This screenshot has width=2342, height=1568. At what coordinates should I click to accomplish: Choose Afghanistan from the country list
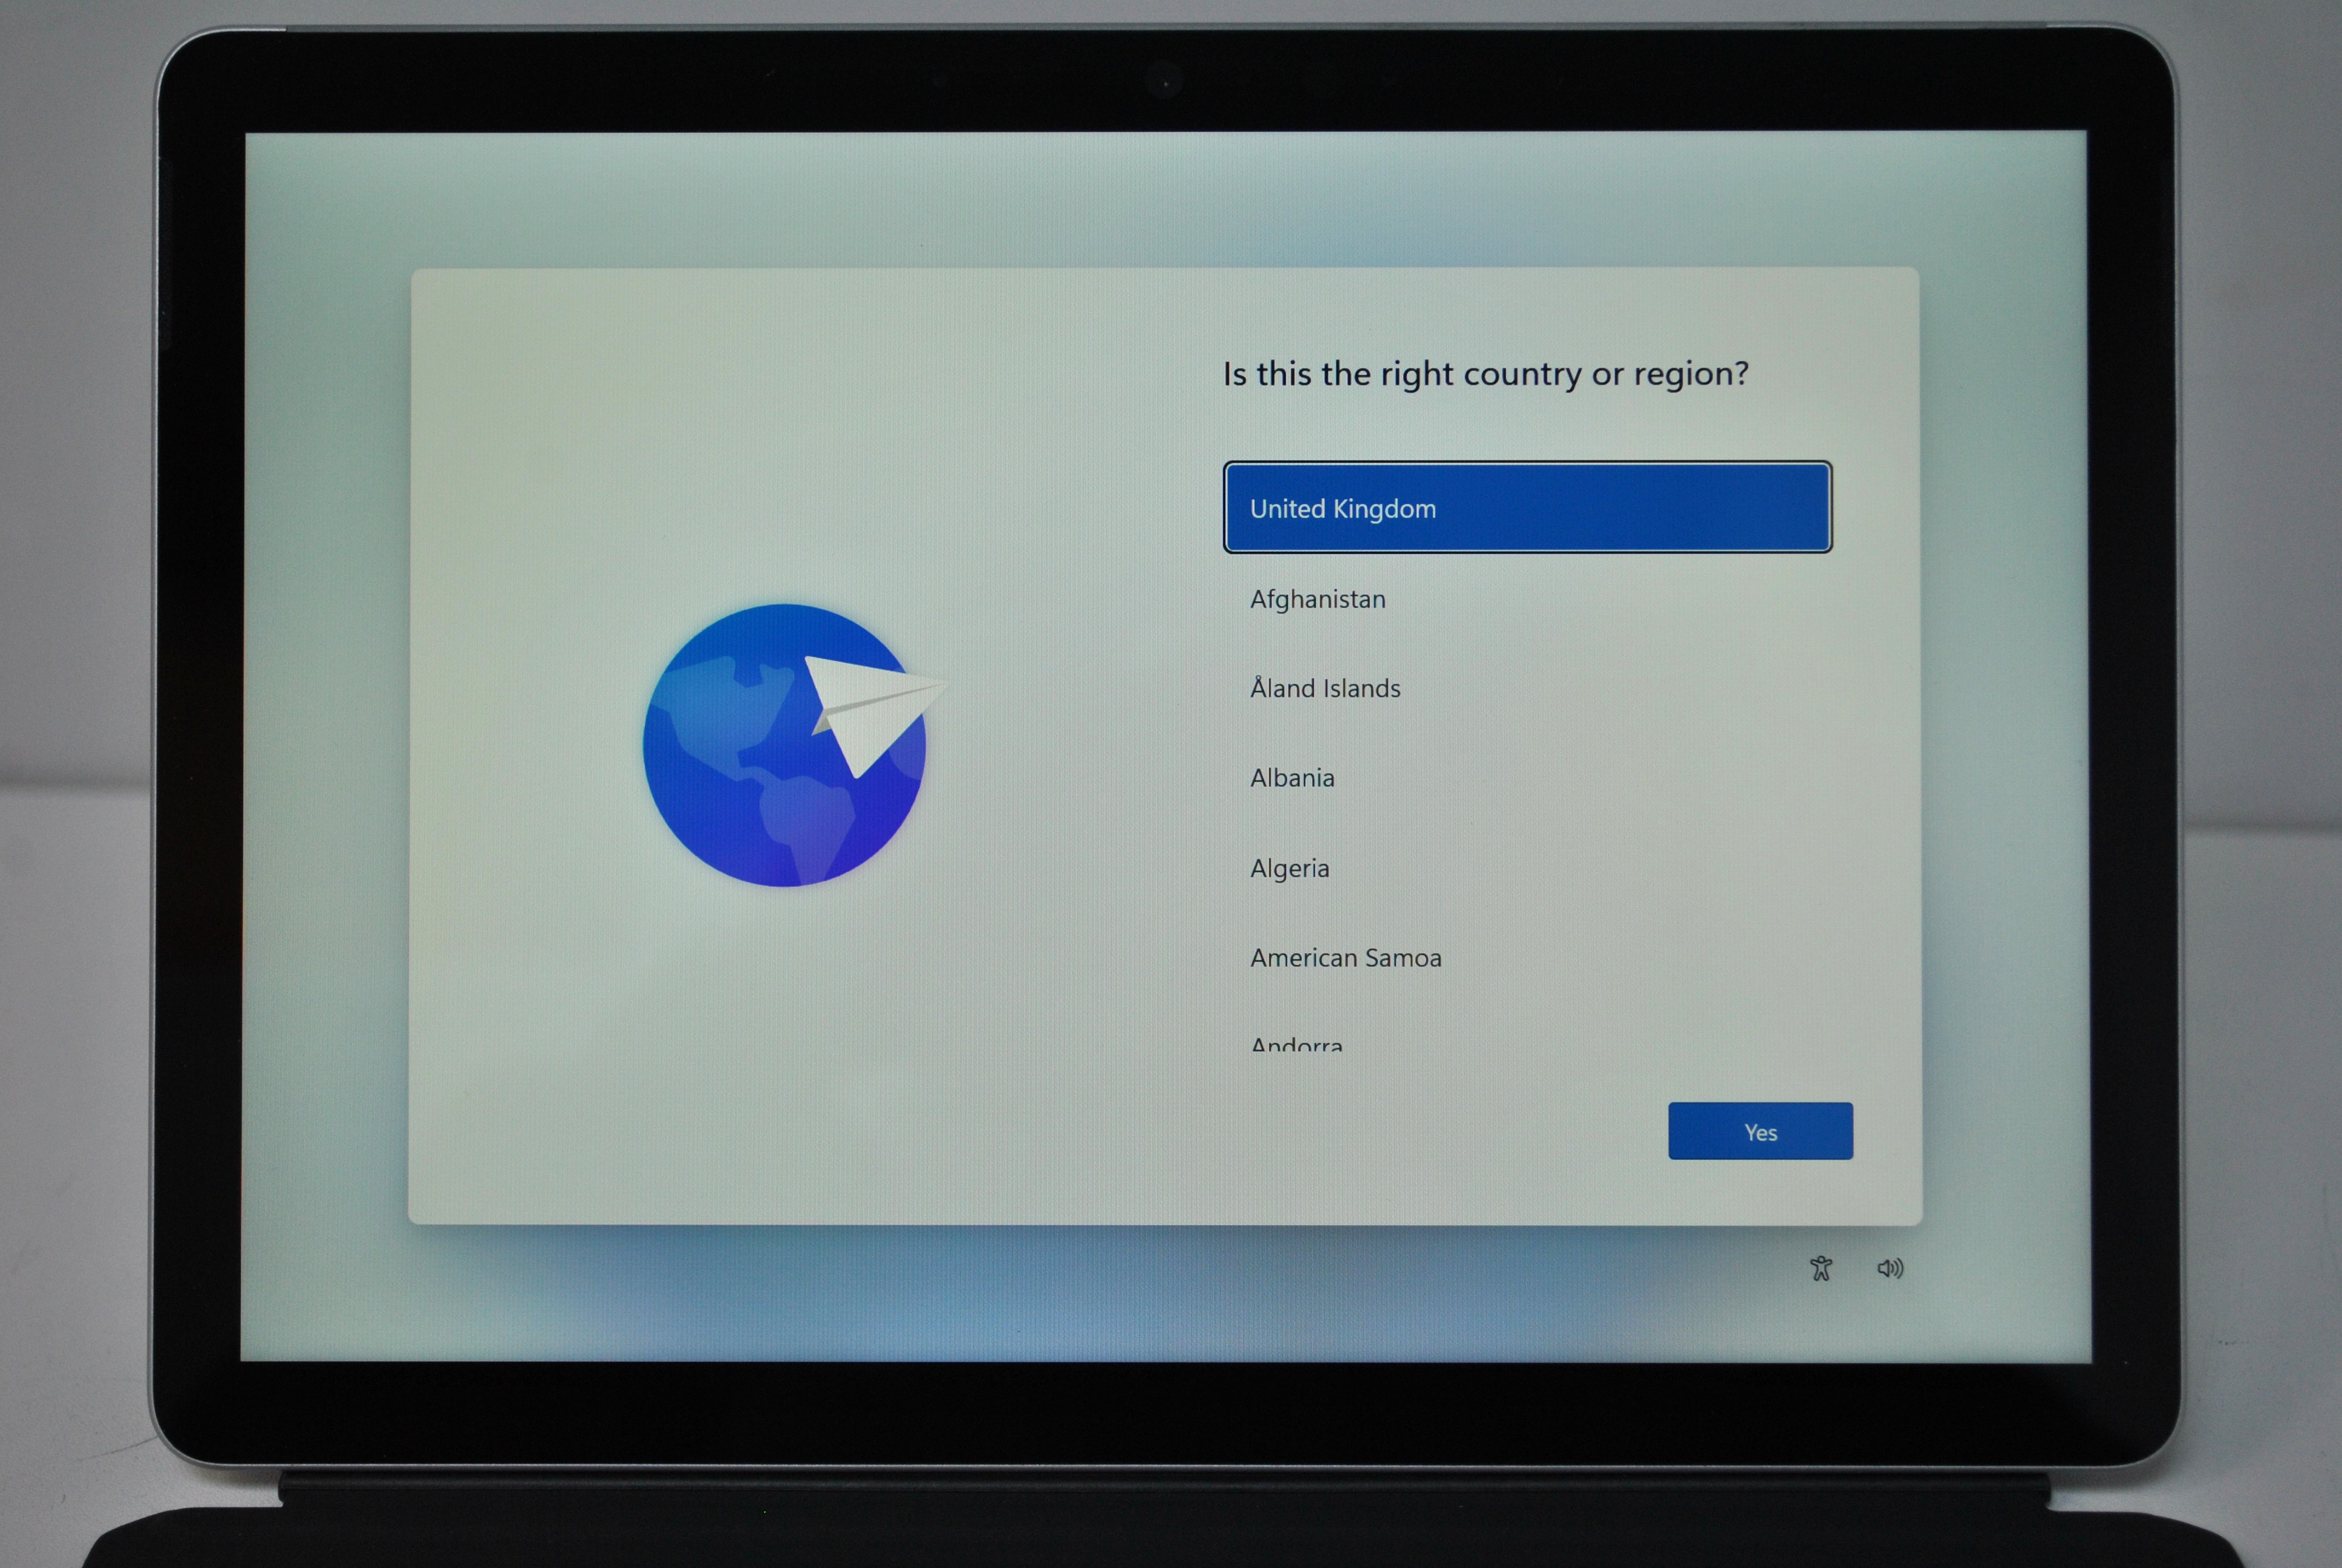coord(1317,599)
